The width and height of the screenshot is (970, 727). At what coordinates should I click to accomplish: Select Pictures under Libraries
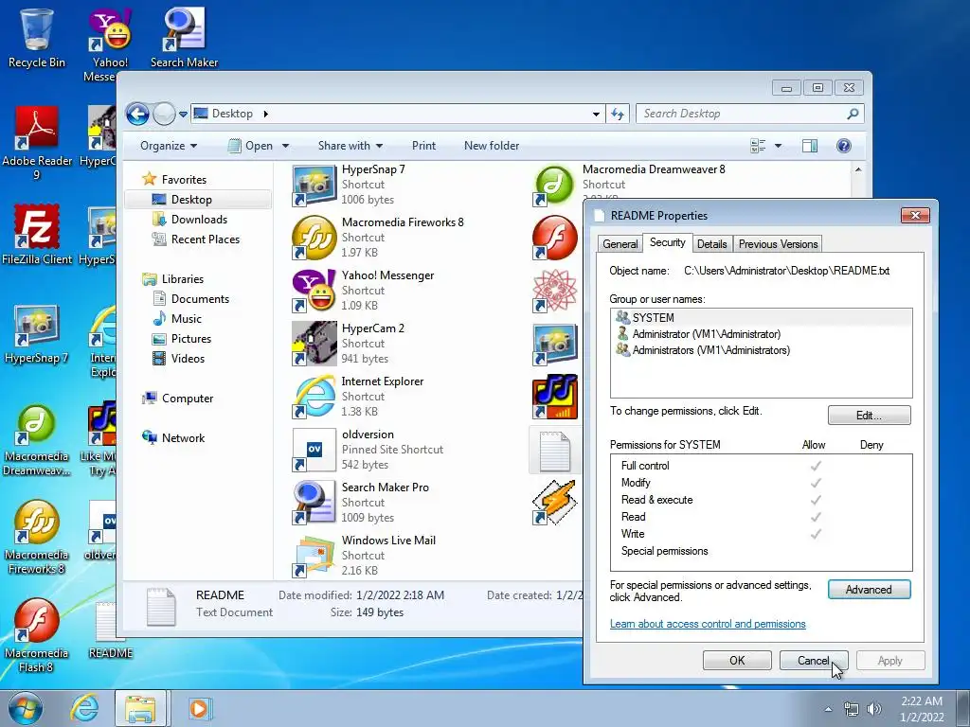(x=182, y=339)
